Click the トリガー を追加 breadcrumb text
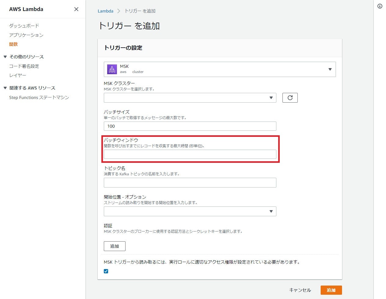386x299 pixels. 140,11
